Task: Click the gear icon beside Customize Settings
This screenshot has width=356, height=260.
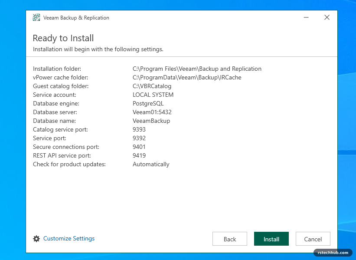Action: pyautogui.click(x=36, y=239)
